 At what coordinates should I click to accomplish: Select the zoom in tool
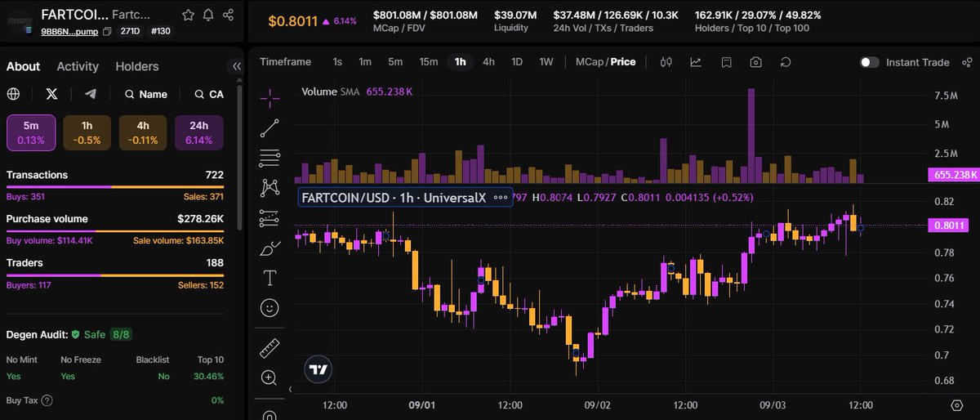coord(269,378)
